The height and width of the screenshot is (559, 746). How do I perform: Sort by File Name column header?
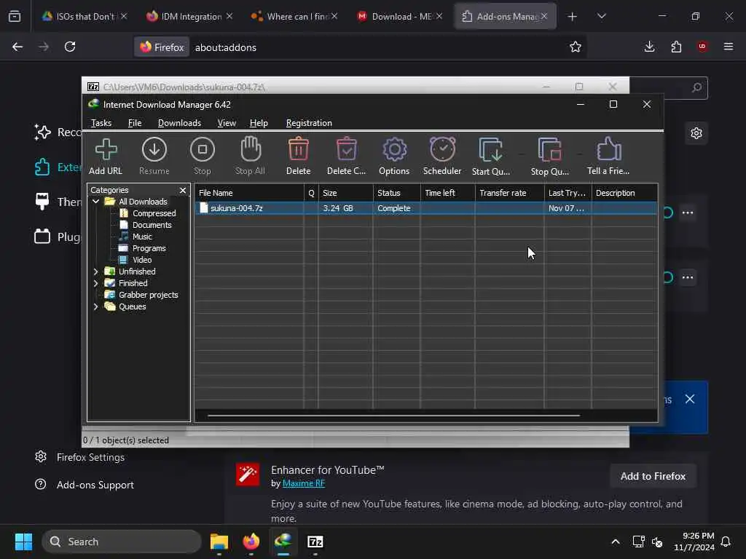(x=249, y=193)
